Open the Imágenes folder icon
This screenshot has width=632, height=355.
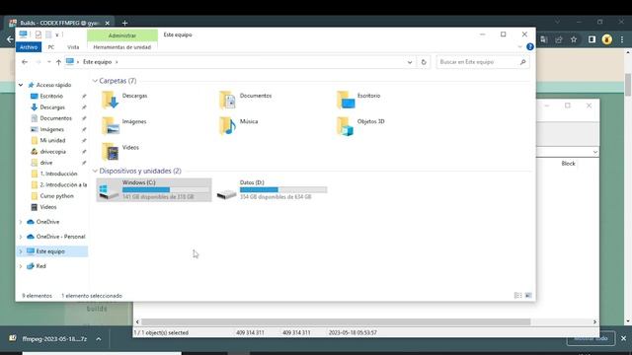[x=110, y=125]
